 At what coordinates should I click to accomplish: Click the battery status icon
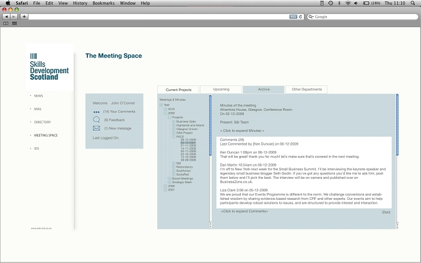pyautogui.click(x=367, y=3)
